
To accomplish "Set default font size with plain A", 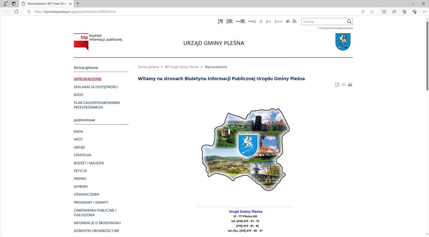I will click(x=261, y=21).
